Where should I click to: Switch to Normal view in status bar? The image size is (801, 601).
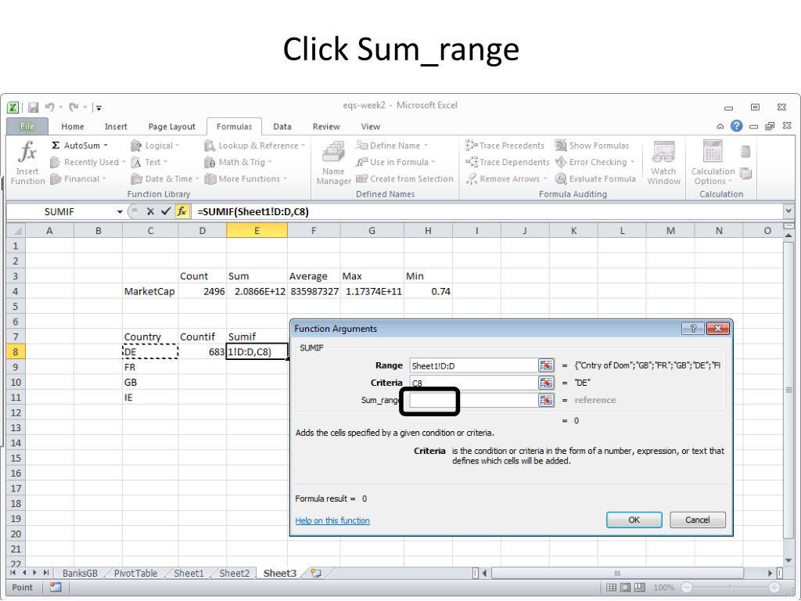coord(611,588)
